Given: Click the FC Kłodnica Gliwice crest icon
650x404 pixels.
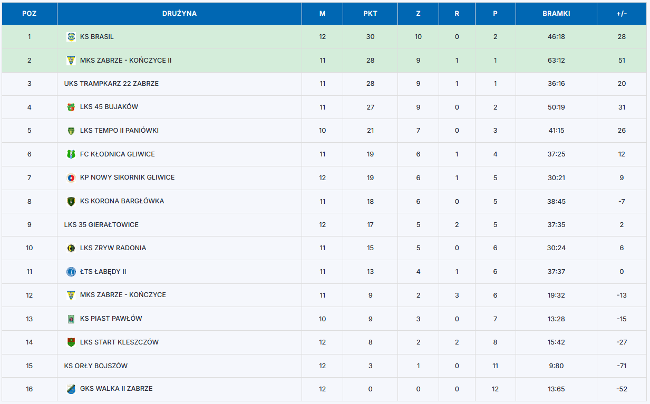Looking at the screenshot, I should 71,154.
